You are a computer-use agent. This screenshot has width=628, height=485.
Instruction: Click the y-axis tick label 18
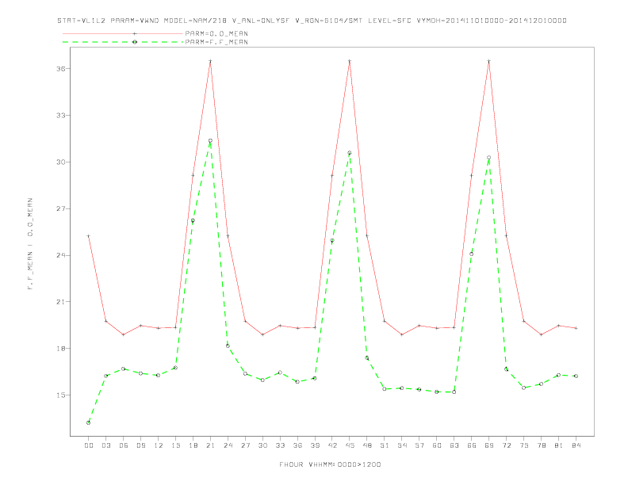(61, 349)
